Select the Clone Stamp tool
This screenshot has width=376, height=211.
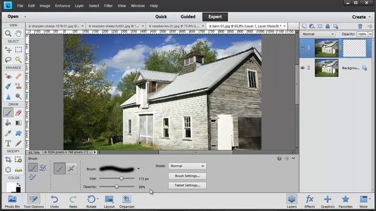tap(18, 86)
